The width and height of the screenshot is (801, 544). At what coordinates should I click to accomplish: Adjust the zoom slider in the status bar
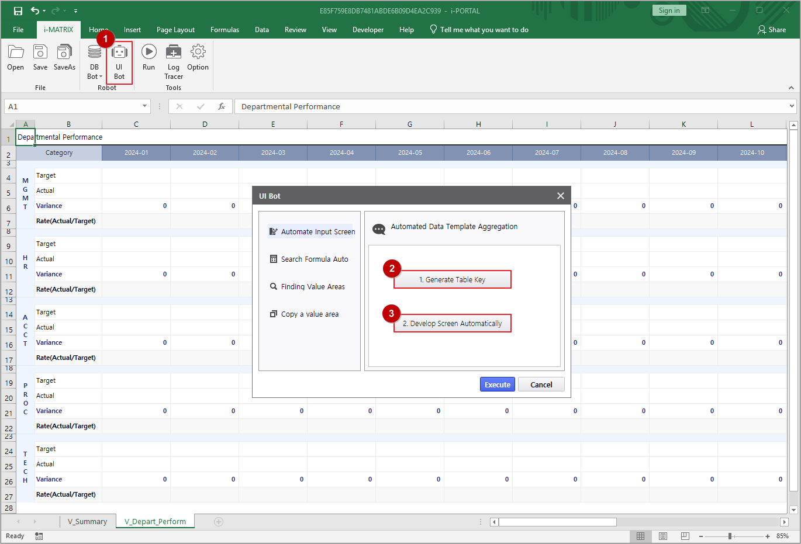coord(730,536)
